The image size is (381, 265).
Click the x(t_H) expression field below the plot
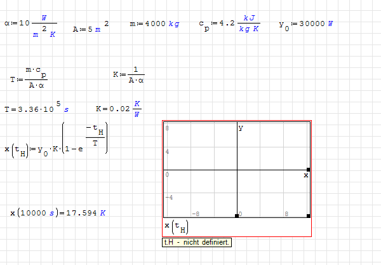pyautogui.click(x=177, y=227)
